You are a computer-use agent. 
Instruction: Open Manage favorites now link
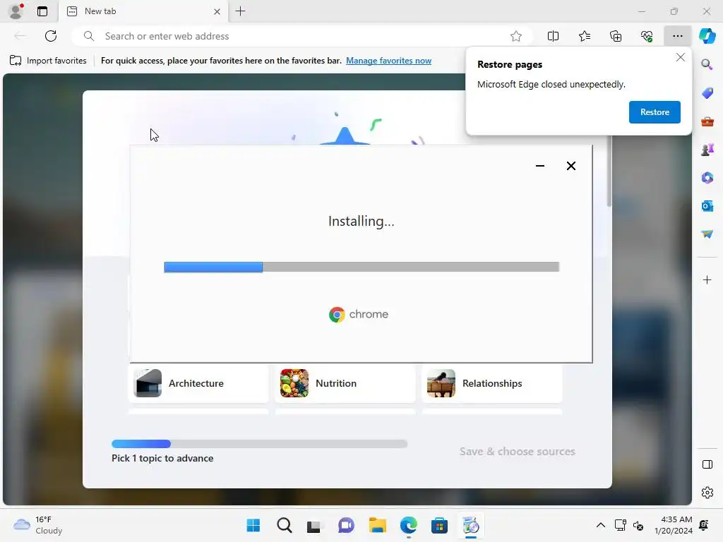(389, 61)
